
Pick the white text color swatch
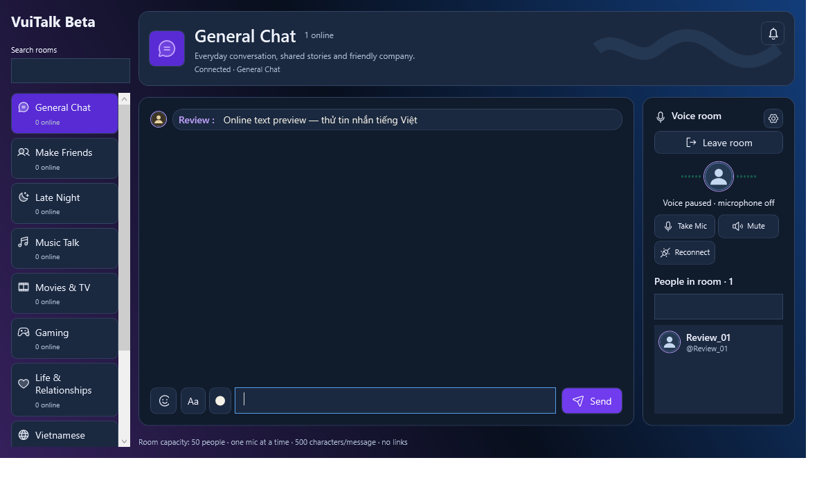tap(220, 401)
